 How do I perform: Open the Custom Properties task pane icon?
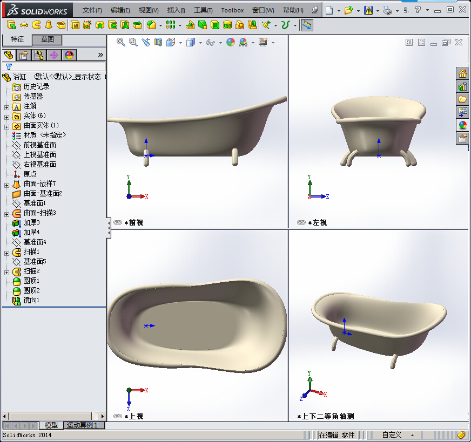(462, 138)
